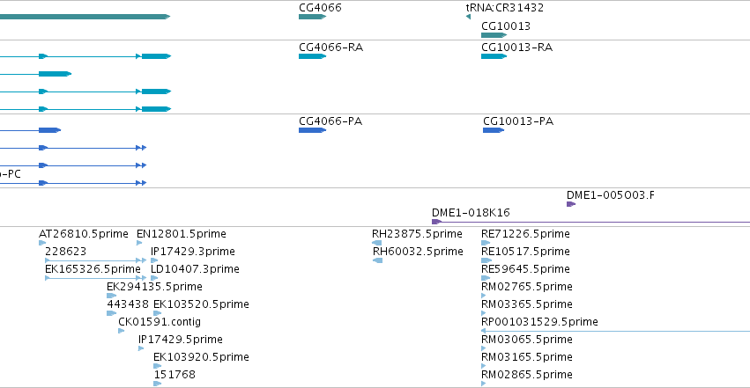Select the IP17429.3prime label
Viewport: 750px width, 388px height.
click(x=193, y=252)
